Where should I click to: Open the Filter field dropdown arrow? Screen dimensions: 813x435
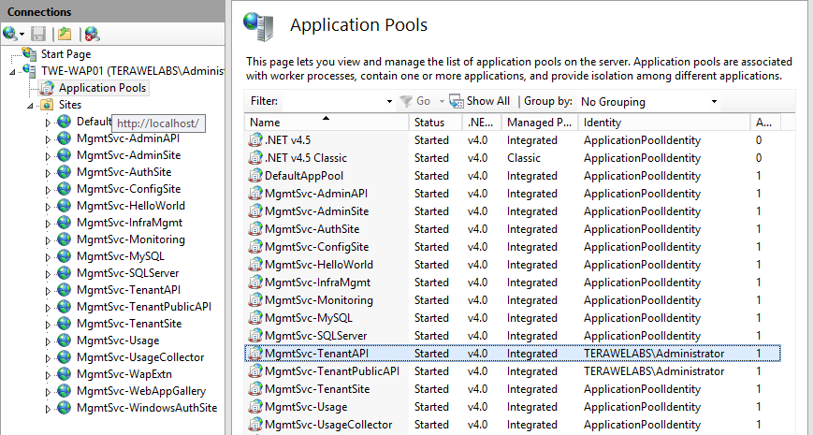coord(389,101)
